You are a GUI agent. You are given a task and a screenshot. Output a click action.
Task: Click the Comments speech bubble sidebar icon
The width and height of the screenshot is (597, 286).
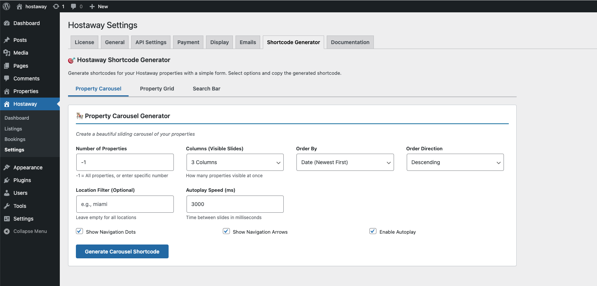click(7, 79)
